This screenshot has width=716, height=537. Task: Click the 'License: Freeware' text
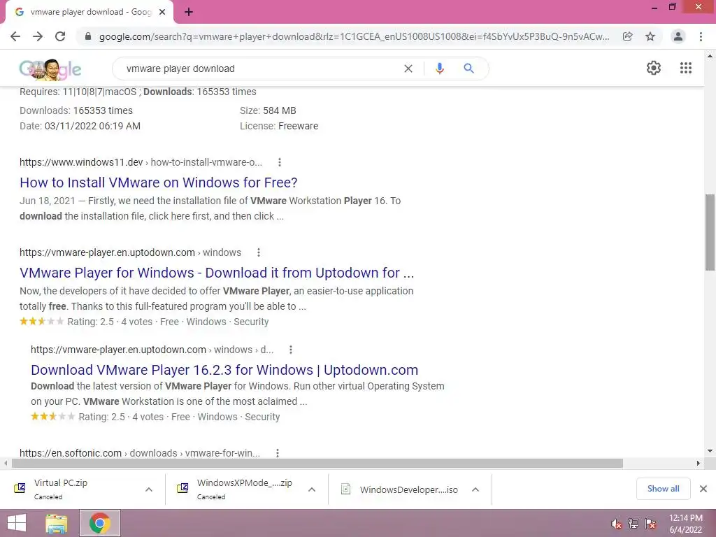pyautogui.click(x=279, y=126)
